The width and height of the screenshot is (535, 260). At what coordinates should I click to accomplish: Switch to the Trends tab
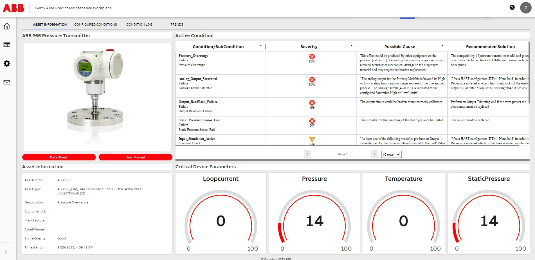click(x=177, y=24)
